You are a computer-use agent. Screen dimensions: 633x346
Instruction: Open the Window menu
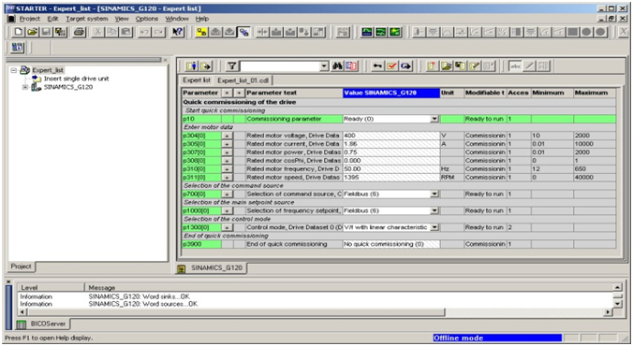pos(177,19)
